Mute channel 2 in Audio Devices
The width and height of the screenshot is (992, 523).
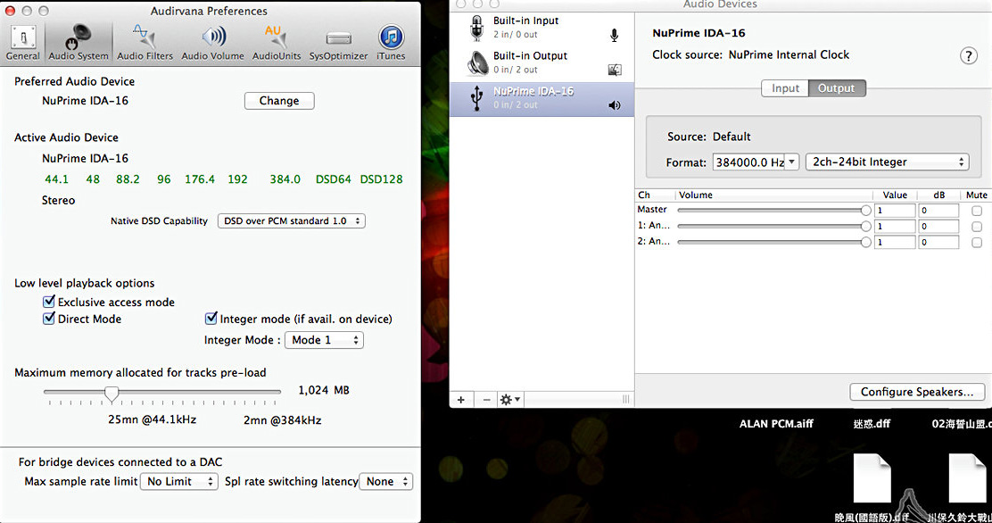point(977,242)
